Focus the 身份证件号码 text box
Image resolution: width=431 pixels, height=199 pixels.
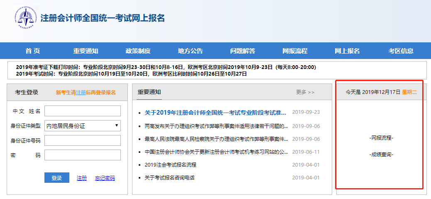[x=82, y=140]
